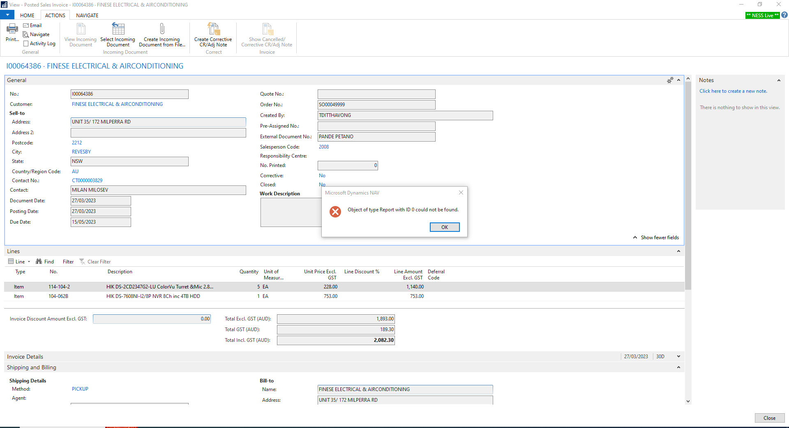
Task: Click the red error icon in dialog
Action: pyautogui.click(x=335, y=211)
